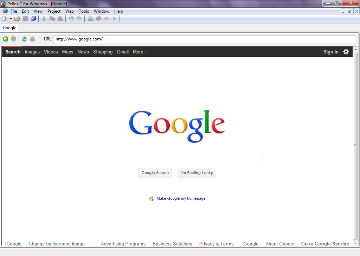Click Business Solutions footer link
This screenshot has height=256, width=360.
(x=172, y=244)
